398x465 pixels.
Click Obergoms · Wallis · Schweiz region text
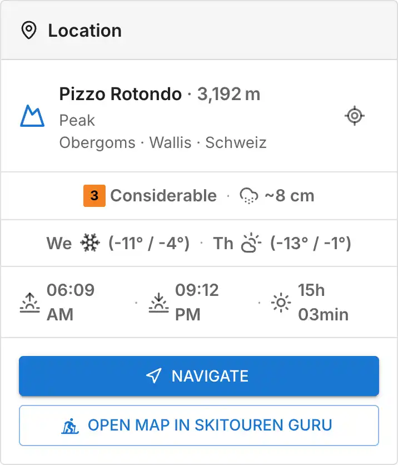163,142
